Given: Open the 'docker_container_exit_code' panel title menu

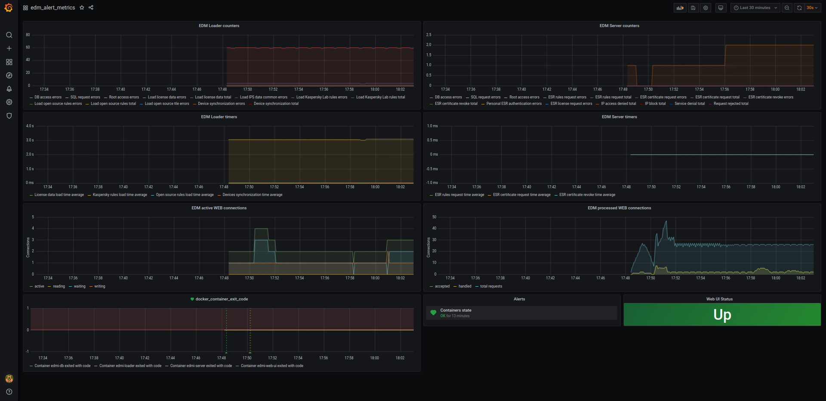Looking at the screenshot, I should pyautogui.click(x=222, y=299).
